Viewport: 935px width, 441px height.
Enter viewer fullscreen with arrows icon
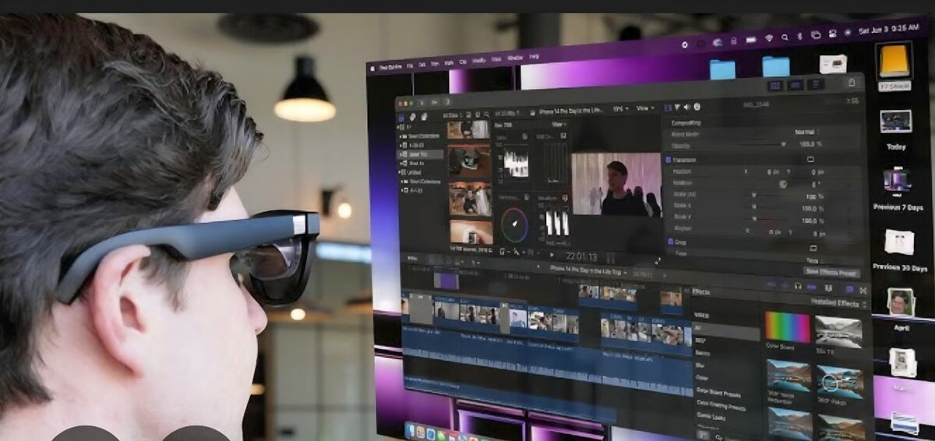click(x=657, y=262)
